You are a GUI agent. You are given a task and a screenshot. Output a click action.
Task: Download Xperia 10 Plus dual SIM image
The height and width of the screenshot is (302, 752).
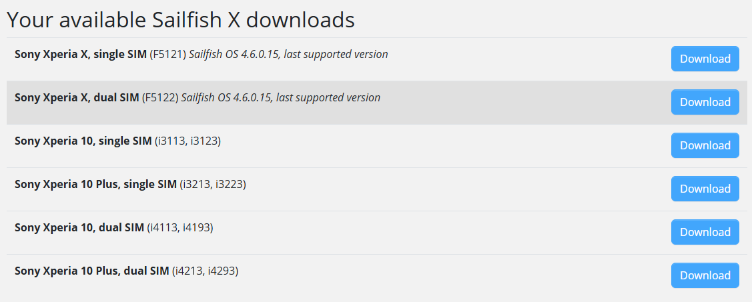(705, 275)
